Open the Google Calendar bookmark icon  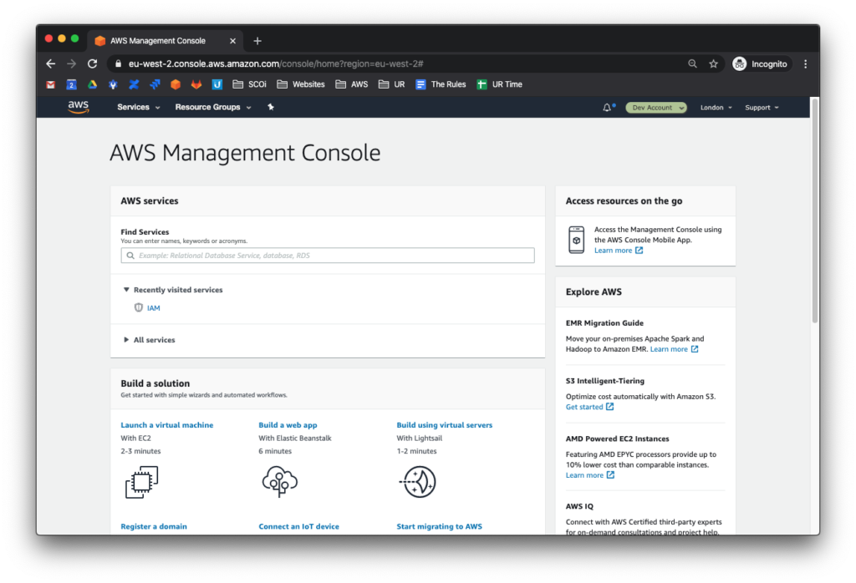(x=71, y=84)
